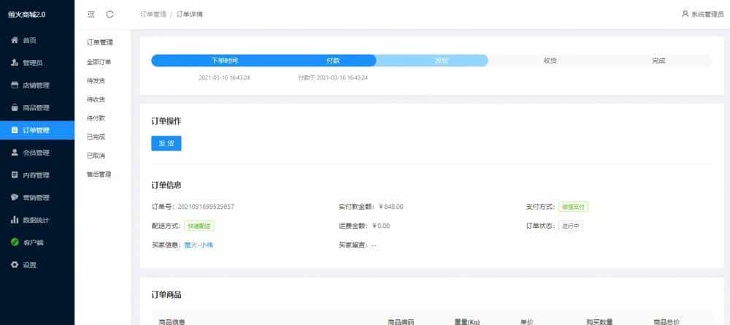
Task: Click the light blue 发货 progress step
Action: click(442, 61)
